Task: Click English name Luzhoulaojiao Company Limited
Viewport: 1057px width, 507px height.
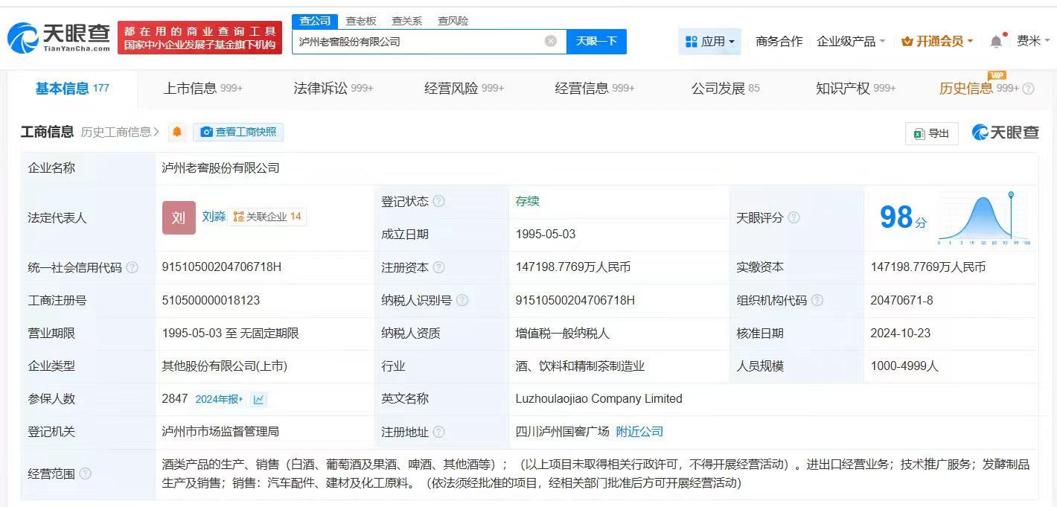Action: pyautogui.click(x=598, y=399)
